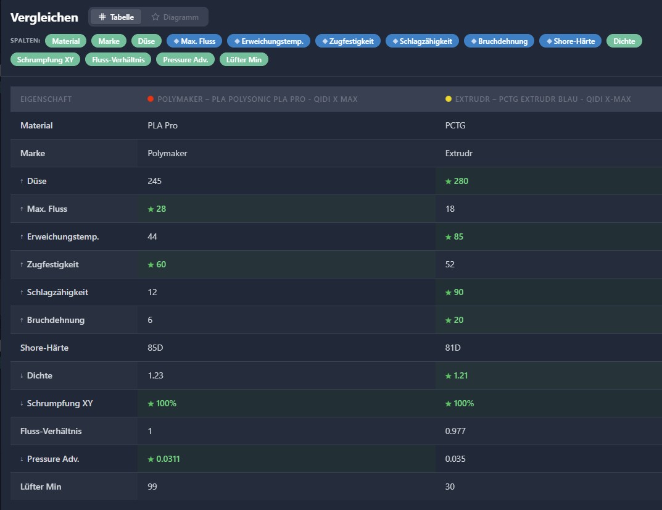Toggle the Lüfter Min column chip
Screen dimensions: 662x510
pos(244,59)
